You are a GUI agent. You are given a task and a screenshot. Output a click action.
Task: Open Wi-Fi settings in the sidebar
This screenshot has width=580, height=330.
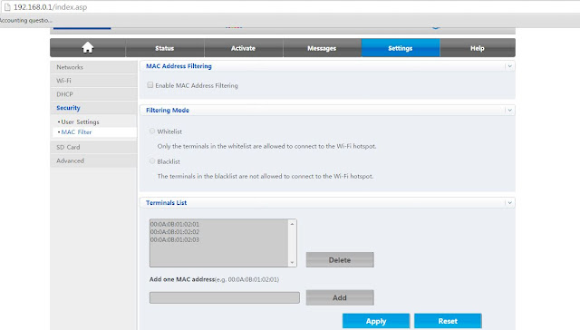(93, 81)
